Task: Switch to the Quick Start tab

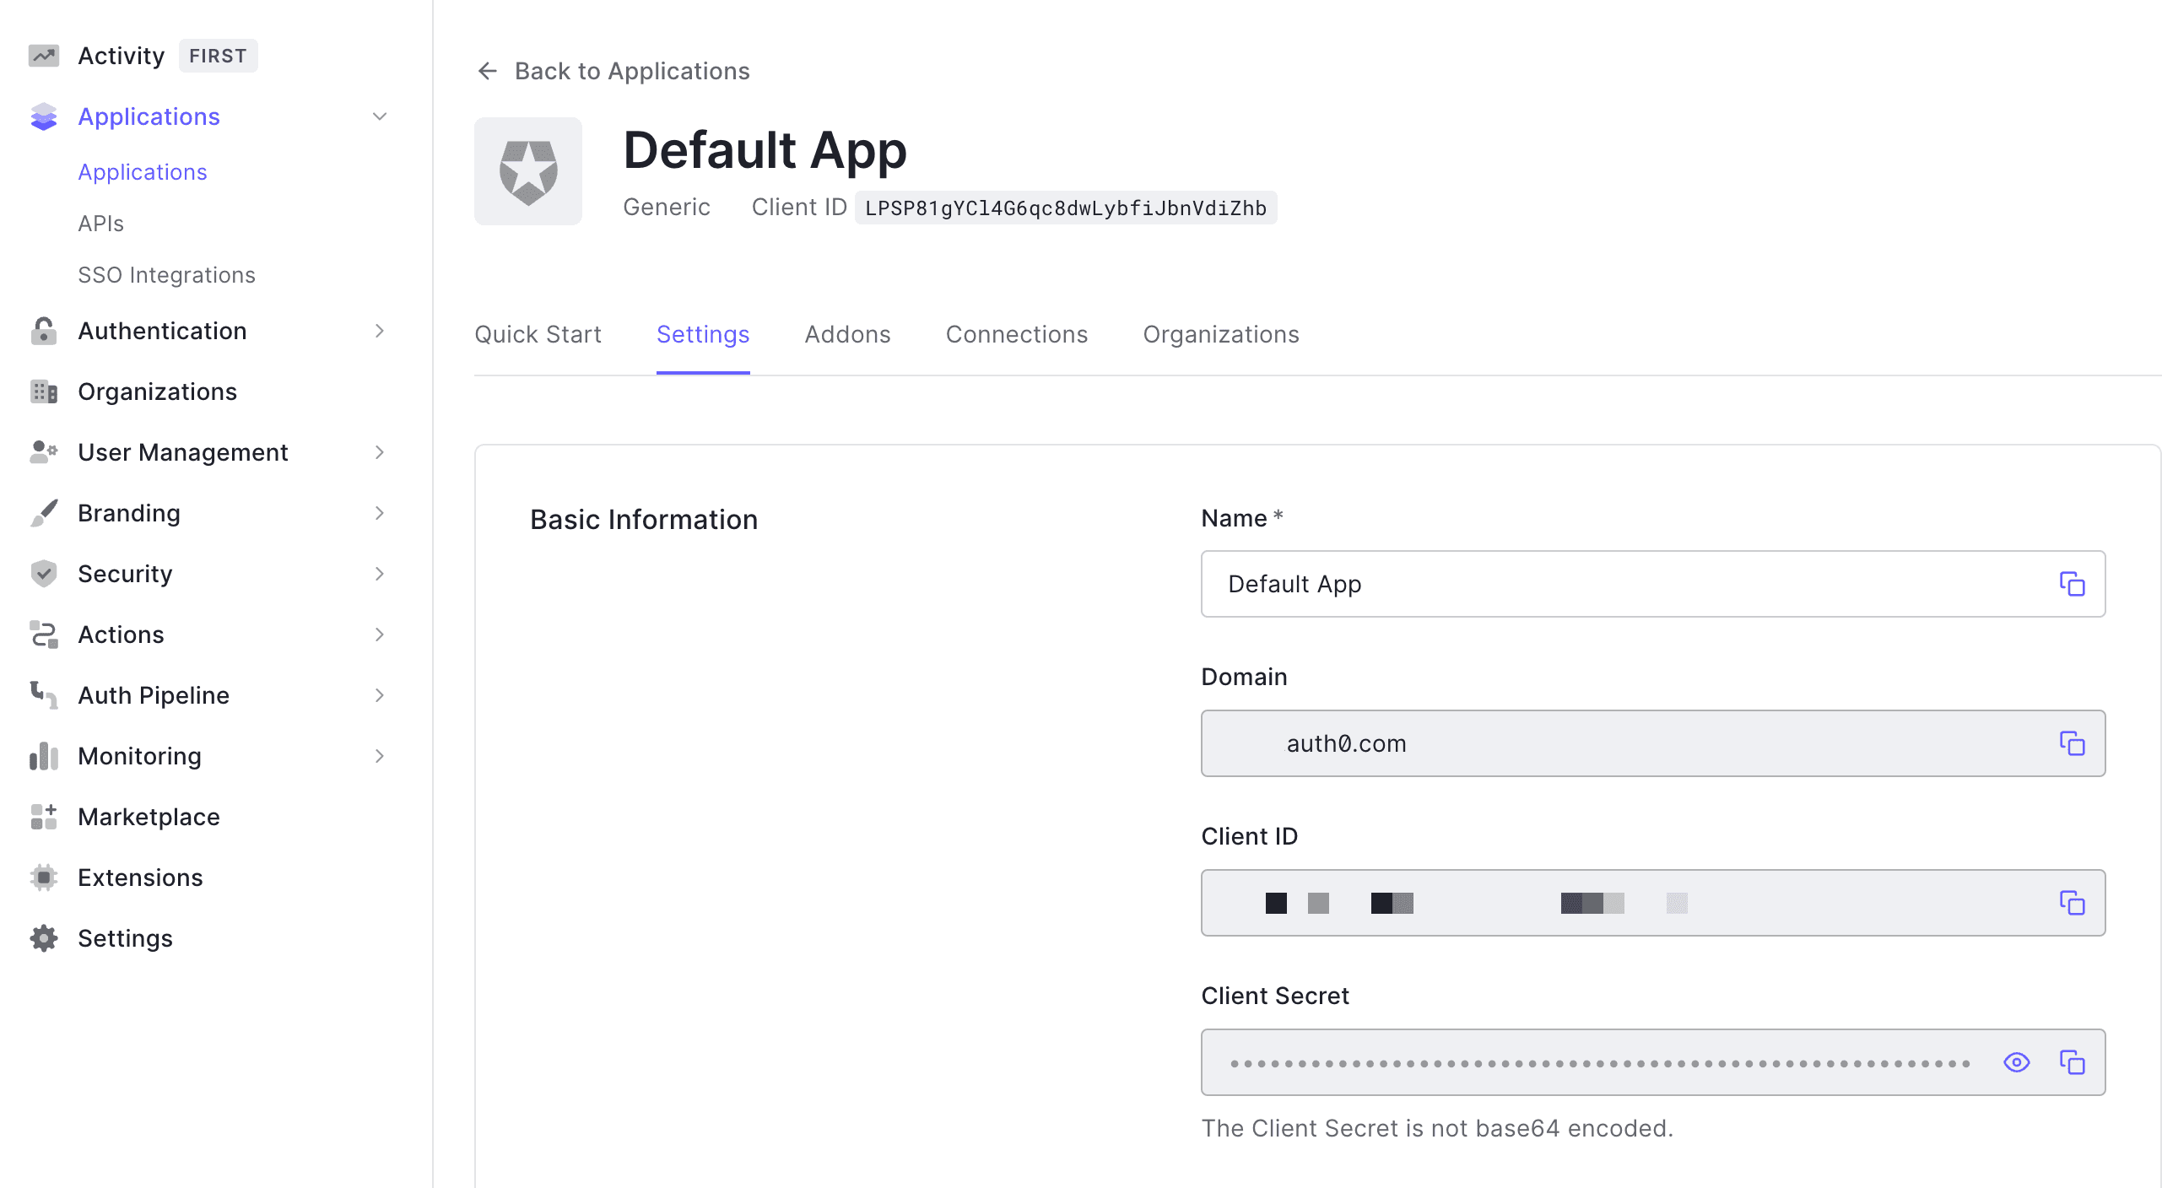Action: click(538, 333)
